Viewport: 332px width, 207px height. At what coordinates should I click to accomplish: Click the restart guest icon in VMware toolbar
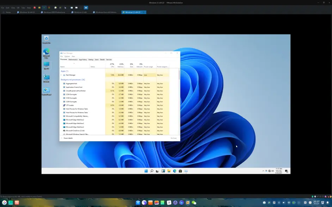(49, 8)
